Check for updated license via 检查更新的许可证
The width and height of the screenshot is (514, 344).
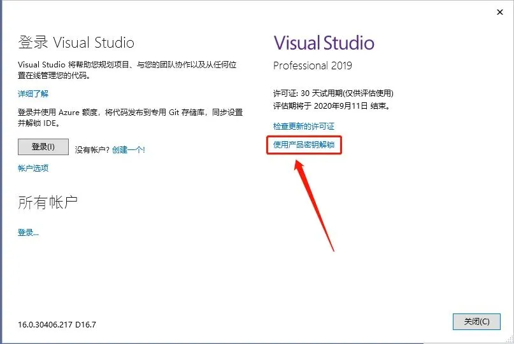tap(304, 127)
